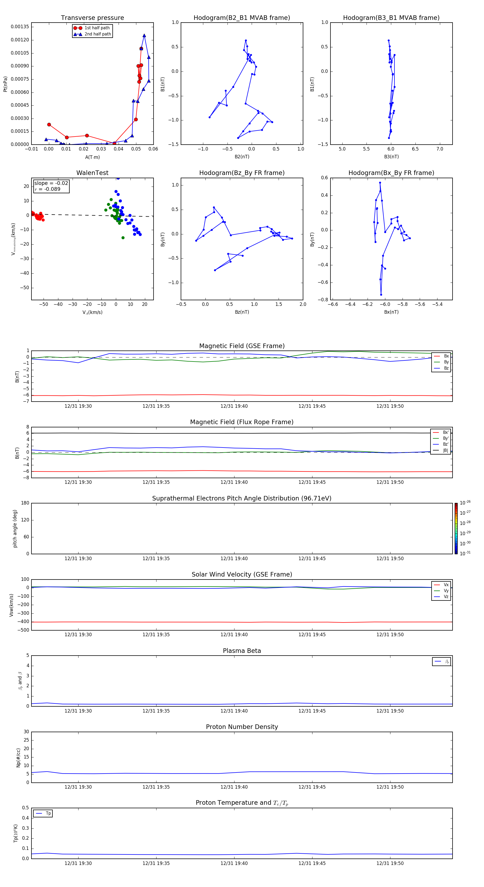Click the 'Bz(nT)' x-axis label

pyautogui.click(x=242, y=312)
